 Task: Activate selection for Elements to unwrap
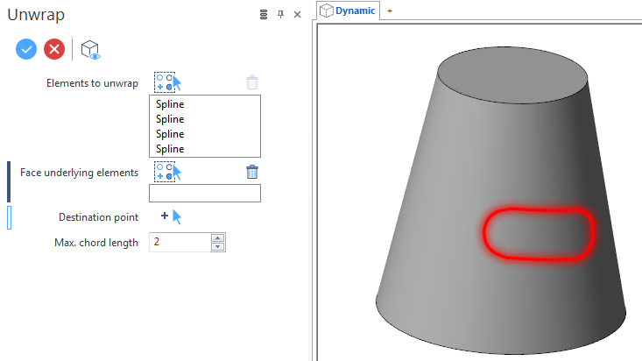point(167,82)
